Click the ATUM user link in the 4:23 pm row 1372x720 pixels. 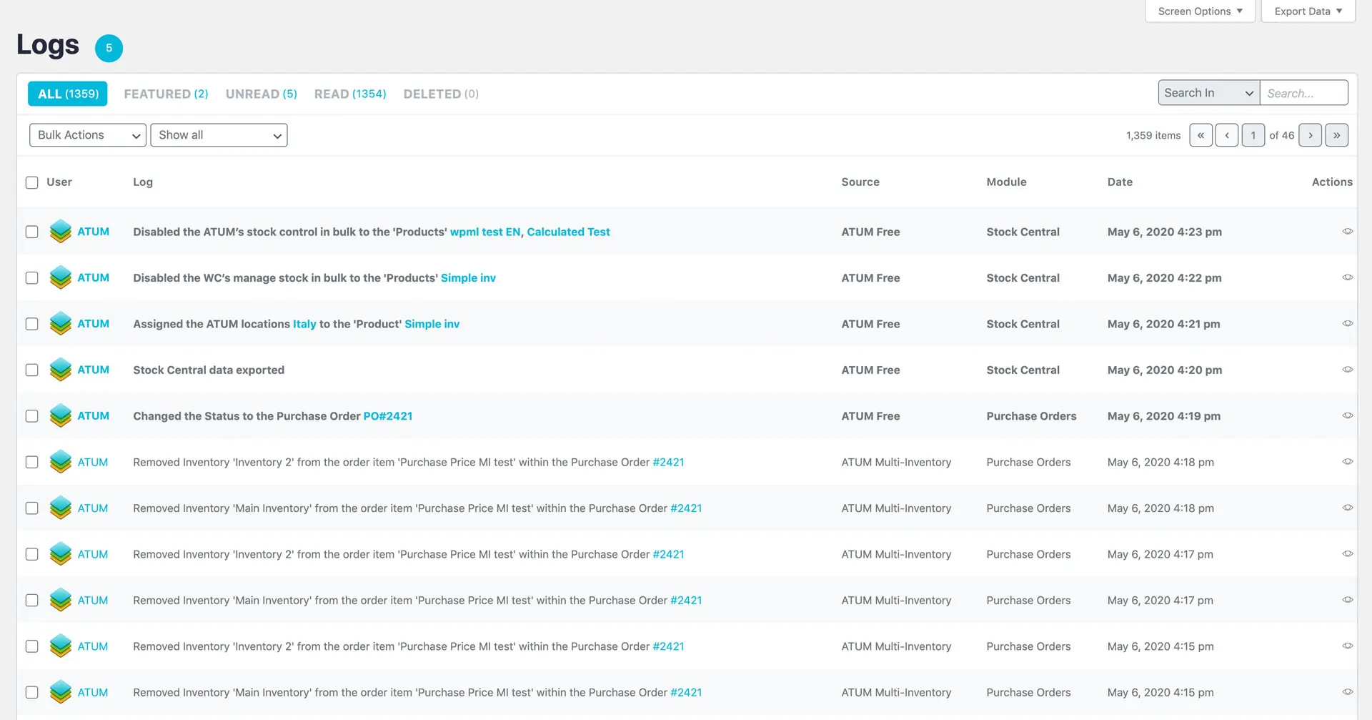93,232
